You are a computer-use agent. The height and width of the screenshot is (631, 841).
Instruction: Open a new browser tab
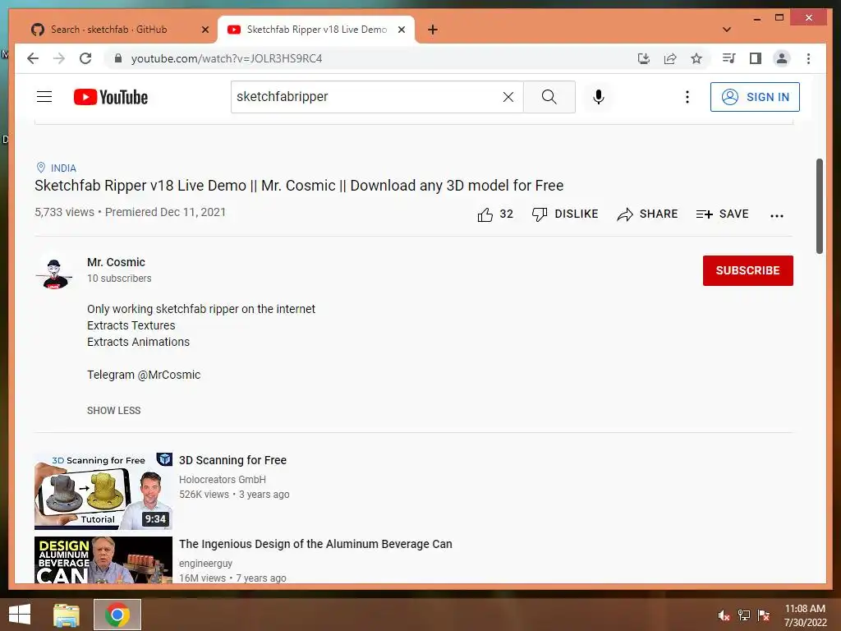pyautogui.click(x=433, y=30)
